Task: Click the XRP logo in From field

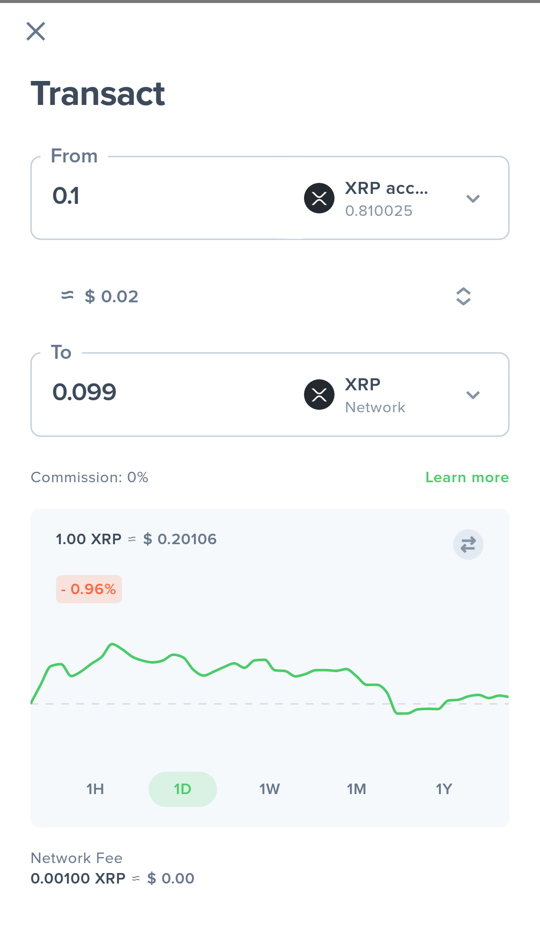Action: pyautogui.click(x=319, y=198)
